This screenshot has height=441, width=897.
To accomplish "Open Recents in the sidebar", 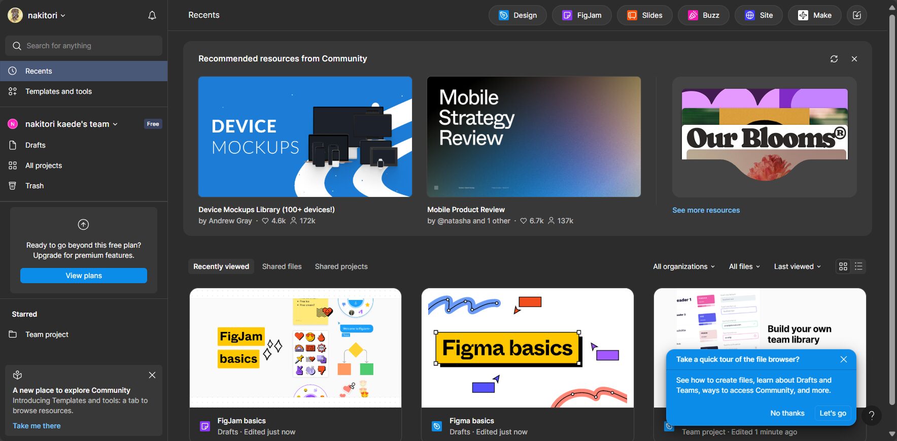I will [84, 71].
